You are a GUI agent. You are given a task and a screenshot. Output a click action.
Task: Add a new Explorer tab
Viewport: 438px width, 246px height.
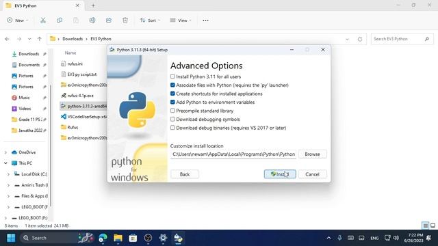coord(93,5)
